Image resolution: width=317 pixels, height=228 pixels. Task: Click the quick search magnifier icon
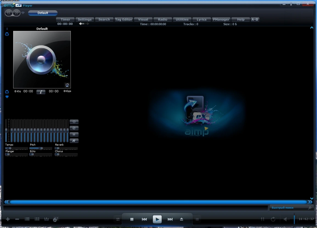point(310,208)
